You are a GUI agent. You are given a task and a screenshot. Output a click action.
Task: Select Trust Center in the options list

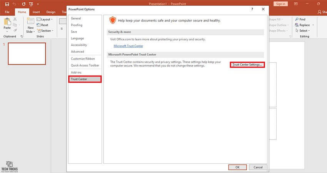tap(85, 79)
